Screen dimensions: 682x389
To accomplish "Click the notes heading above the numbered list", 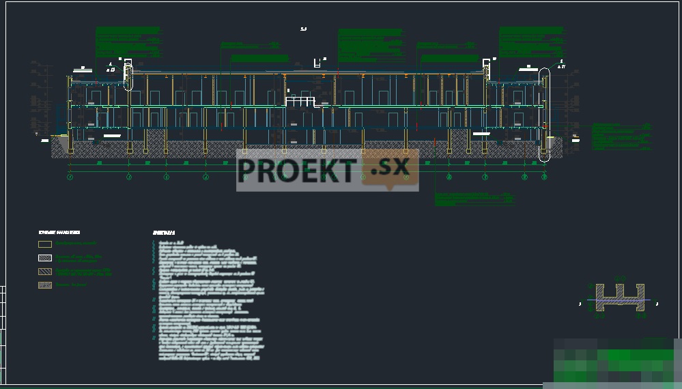I will 164,233.
